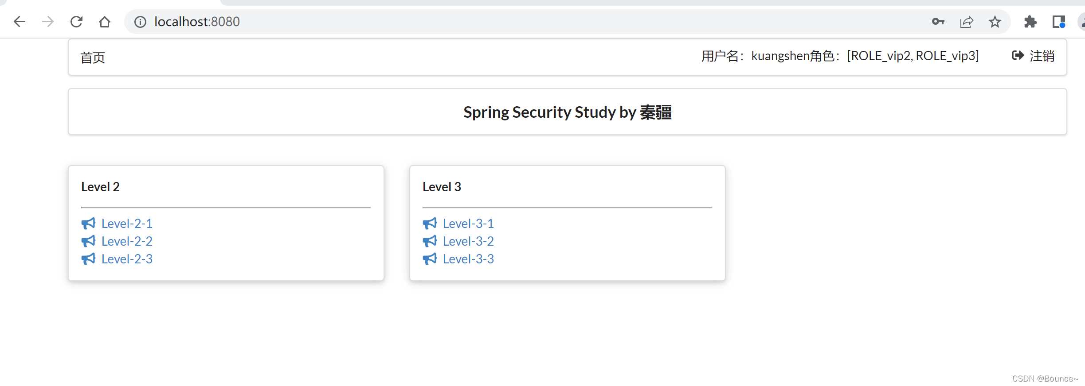Screen dimensions: 1085x386
Task: Click the logout arrow icon beside 注销
Action: 1018,55
